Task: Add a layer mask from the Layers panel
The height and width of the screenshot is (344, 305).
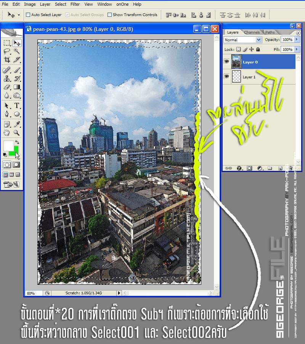Action: pyautogui.click(x=249, y=168)
